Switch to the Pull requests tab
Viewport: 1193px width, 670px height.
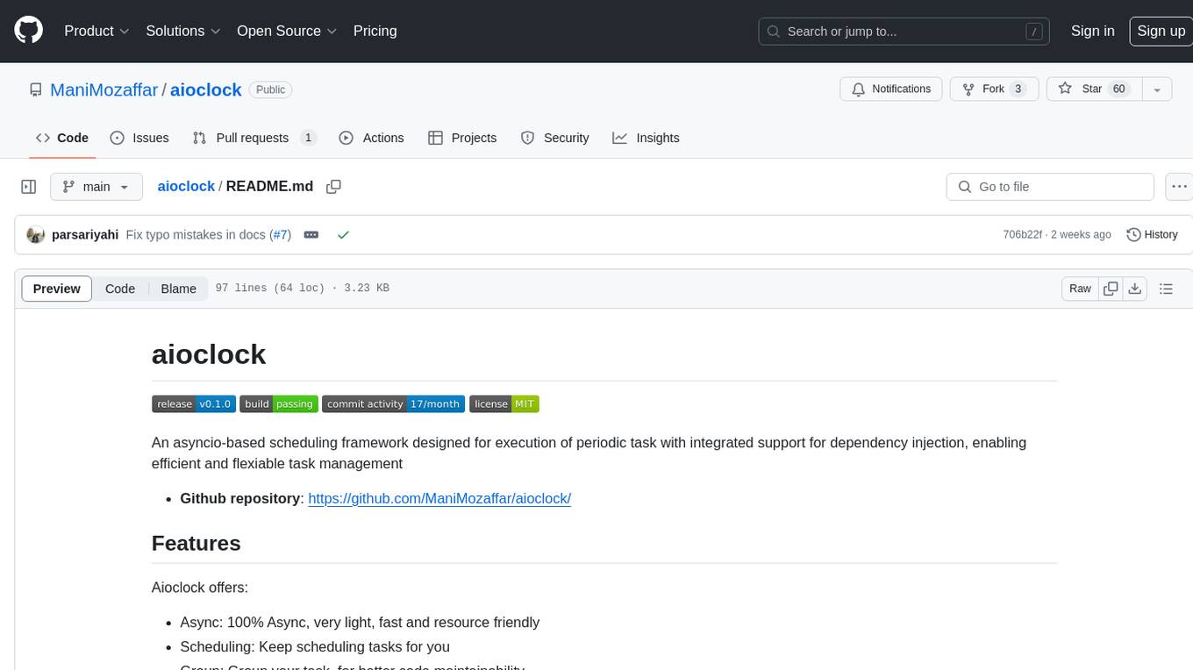click(254, 138)
